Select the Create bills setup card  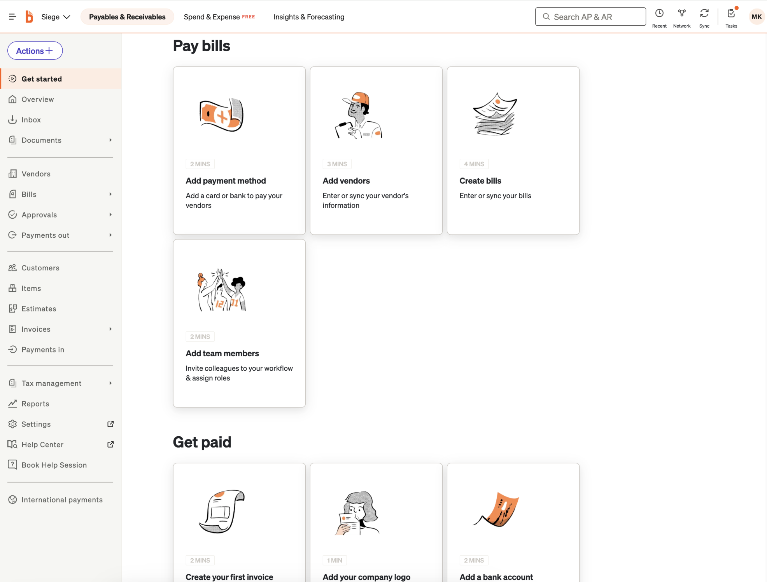[x=513, y=151]
